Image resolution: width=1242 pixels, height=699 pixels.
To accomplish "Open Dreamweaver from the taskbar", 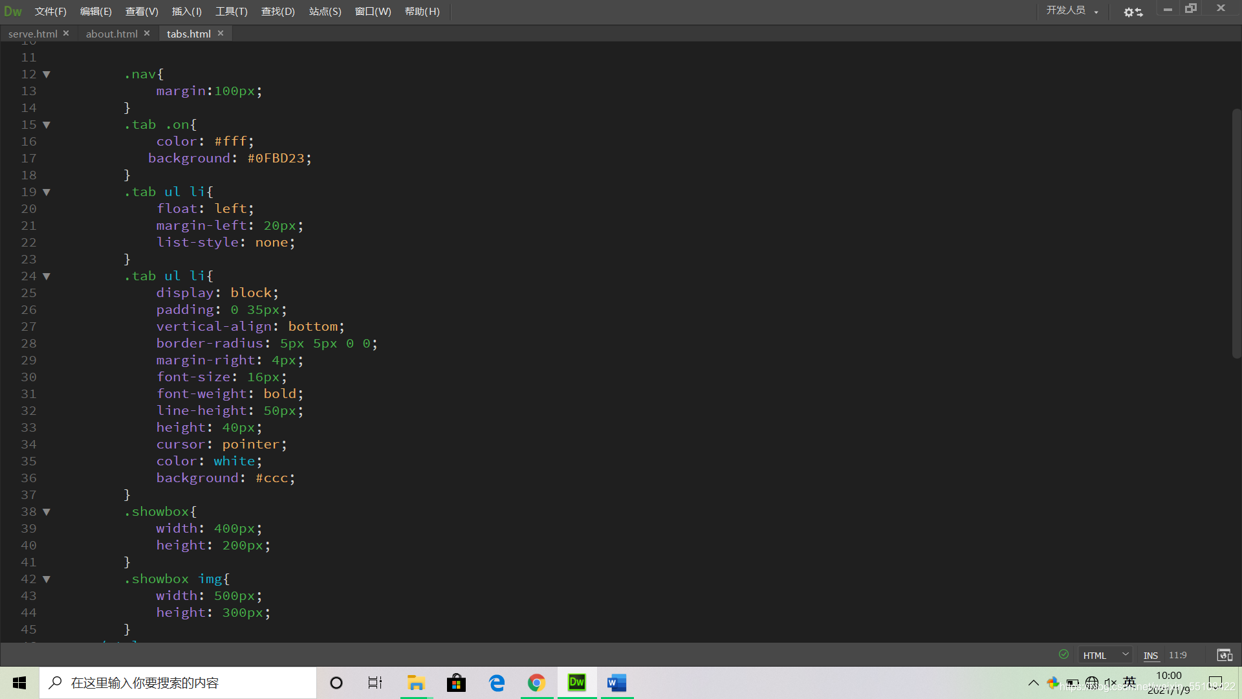I will pos(576,683).
